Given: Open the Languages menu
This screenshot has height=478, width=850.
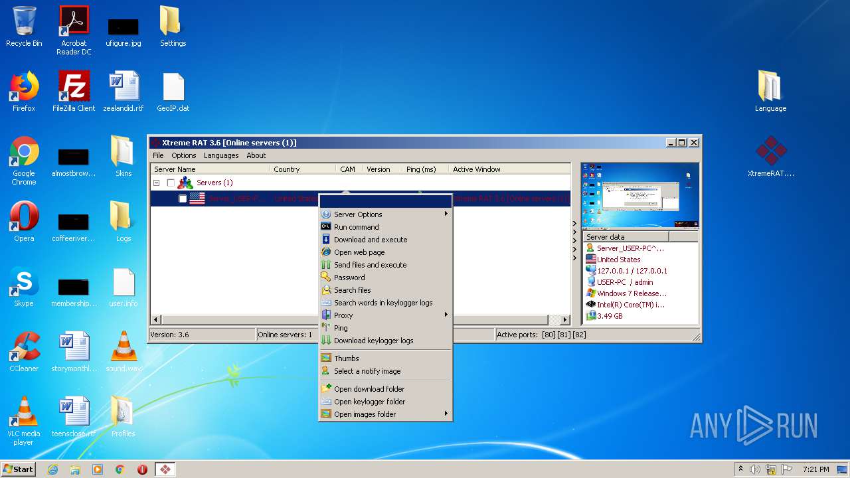Looking at the screenshot, I should [221, 155].
